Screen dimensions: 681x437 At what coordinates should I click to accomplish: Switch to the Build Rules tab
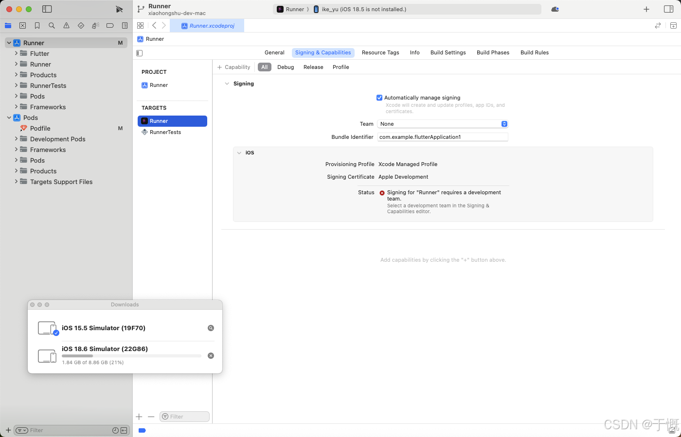(x=535, y=52)
